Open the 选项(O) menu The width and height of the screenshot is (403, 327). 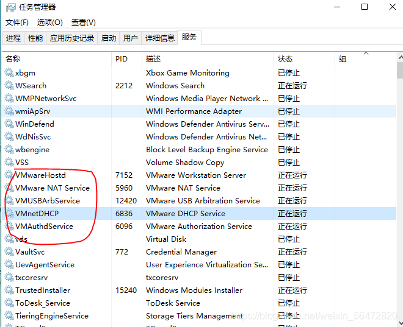click(50, 23)
